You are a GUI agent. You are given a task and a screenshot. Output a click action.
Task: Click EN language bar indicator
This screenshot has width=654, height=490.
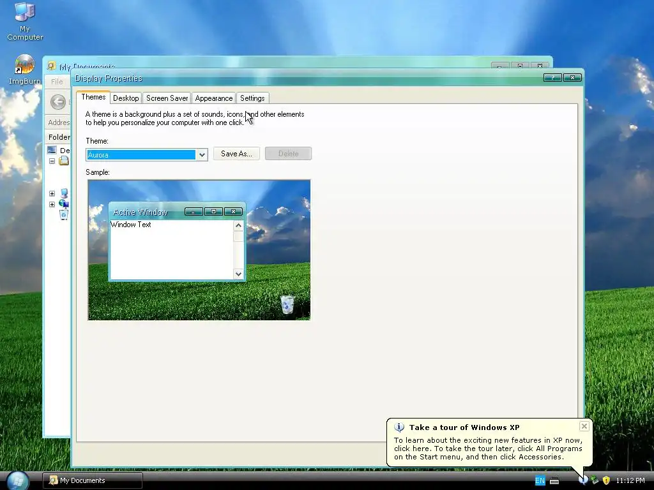540,480
